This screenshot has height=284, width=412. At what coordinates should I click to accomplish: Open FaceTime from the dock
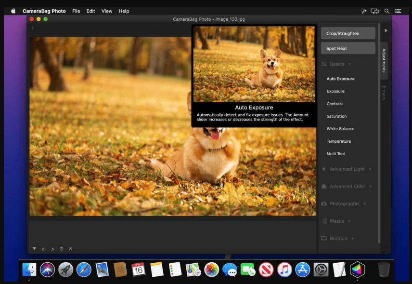coord(248,270)
